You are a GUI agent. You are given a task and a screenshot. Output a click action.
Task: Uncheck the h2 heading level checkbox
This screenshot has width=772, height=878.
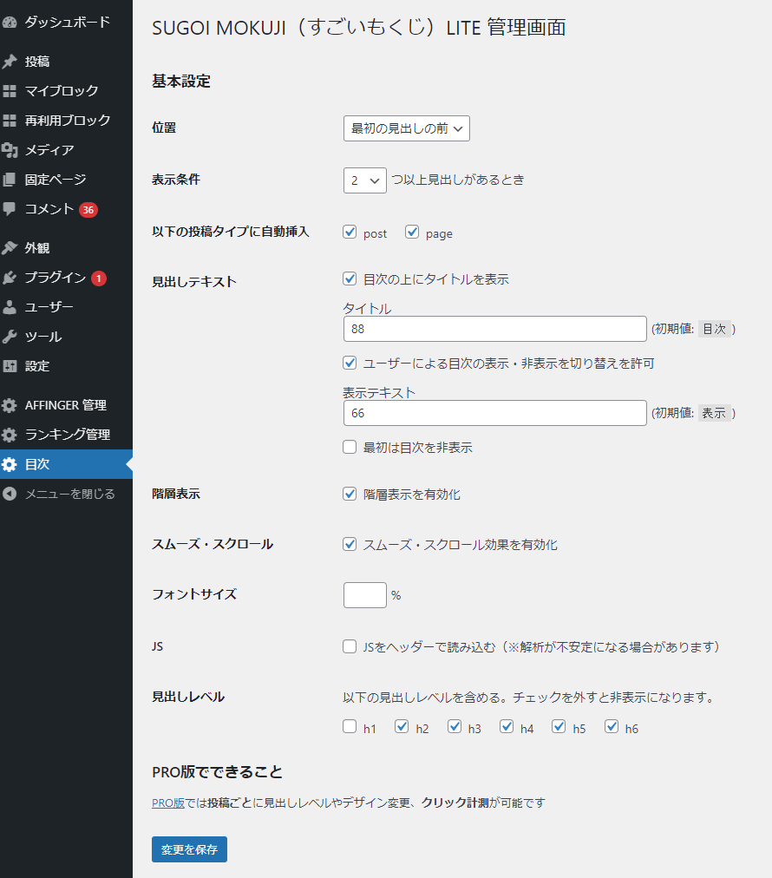point(402,727)
